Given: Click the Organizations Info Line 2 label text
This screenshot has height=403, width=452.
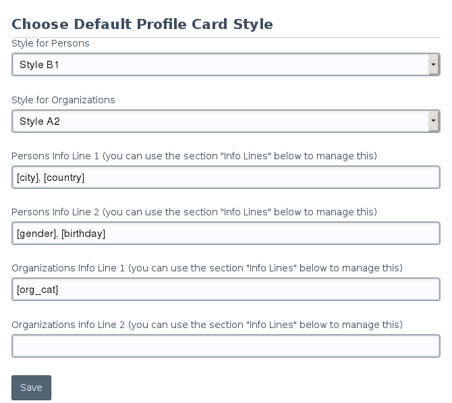Looking at the screenshot, I should coord(206,324).
